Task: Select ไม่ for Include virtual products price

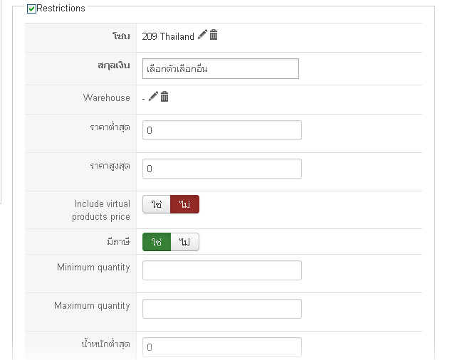Action: [184, 205]
